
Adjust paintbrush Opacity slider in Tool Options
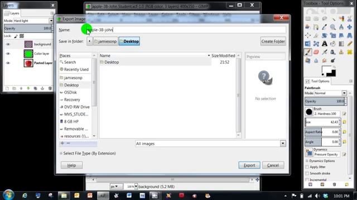coord(324,101)
